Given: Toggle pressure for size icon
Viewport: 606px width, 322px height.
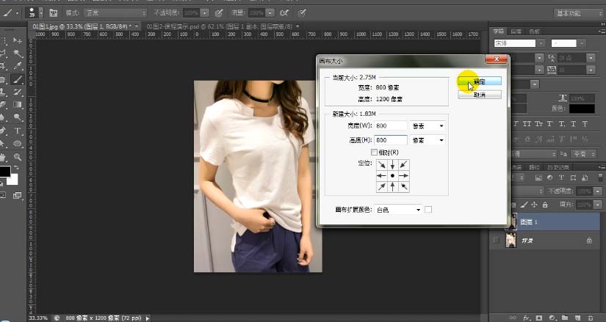Looking at the screenshot, I should coord(302,13).
